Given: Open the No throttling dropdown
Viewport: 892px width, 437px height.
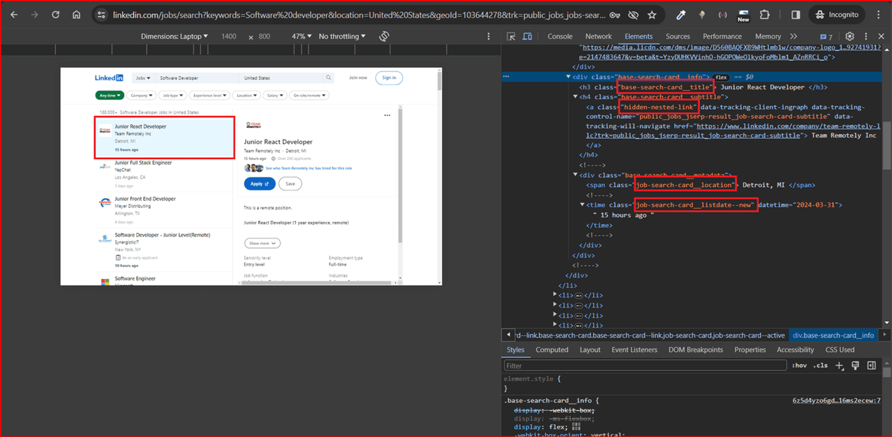Looking at the screenshot, I should [342, 36].
